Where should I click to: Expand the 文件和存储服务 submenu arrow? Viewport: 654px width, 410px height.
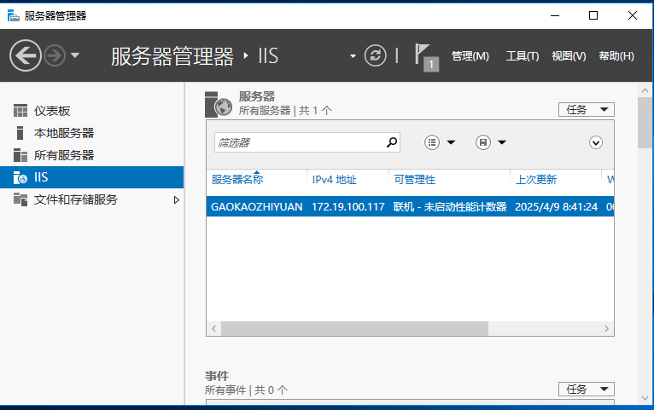coord(177,199)
